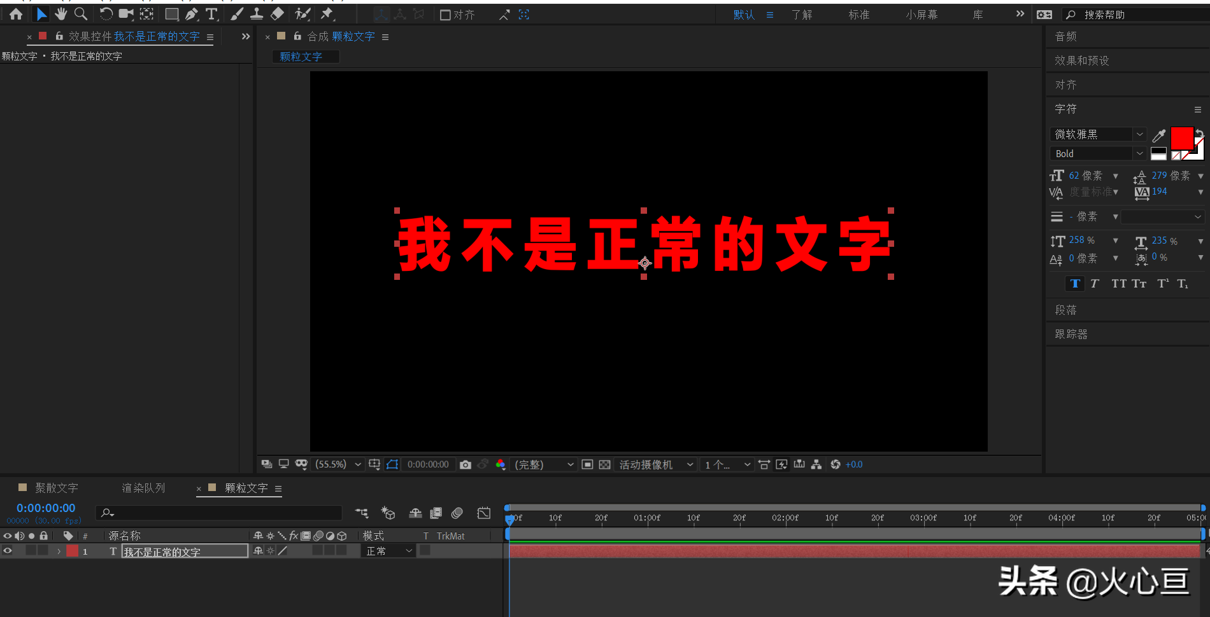Open the 正常 blending mode dropdown
The width and height of the screenshot is (1210, 617).
point(388,551)
